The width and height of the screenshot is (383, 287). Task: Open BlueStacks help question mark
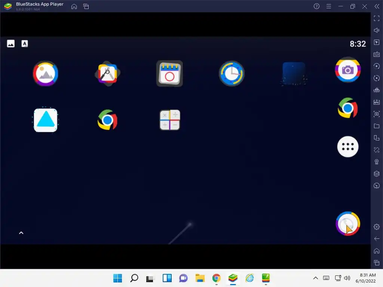(x=316, y=6)
